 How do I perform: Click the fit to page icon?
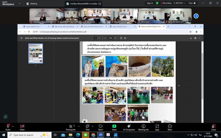(121, 38)
